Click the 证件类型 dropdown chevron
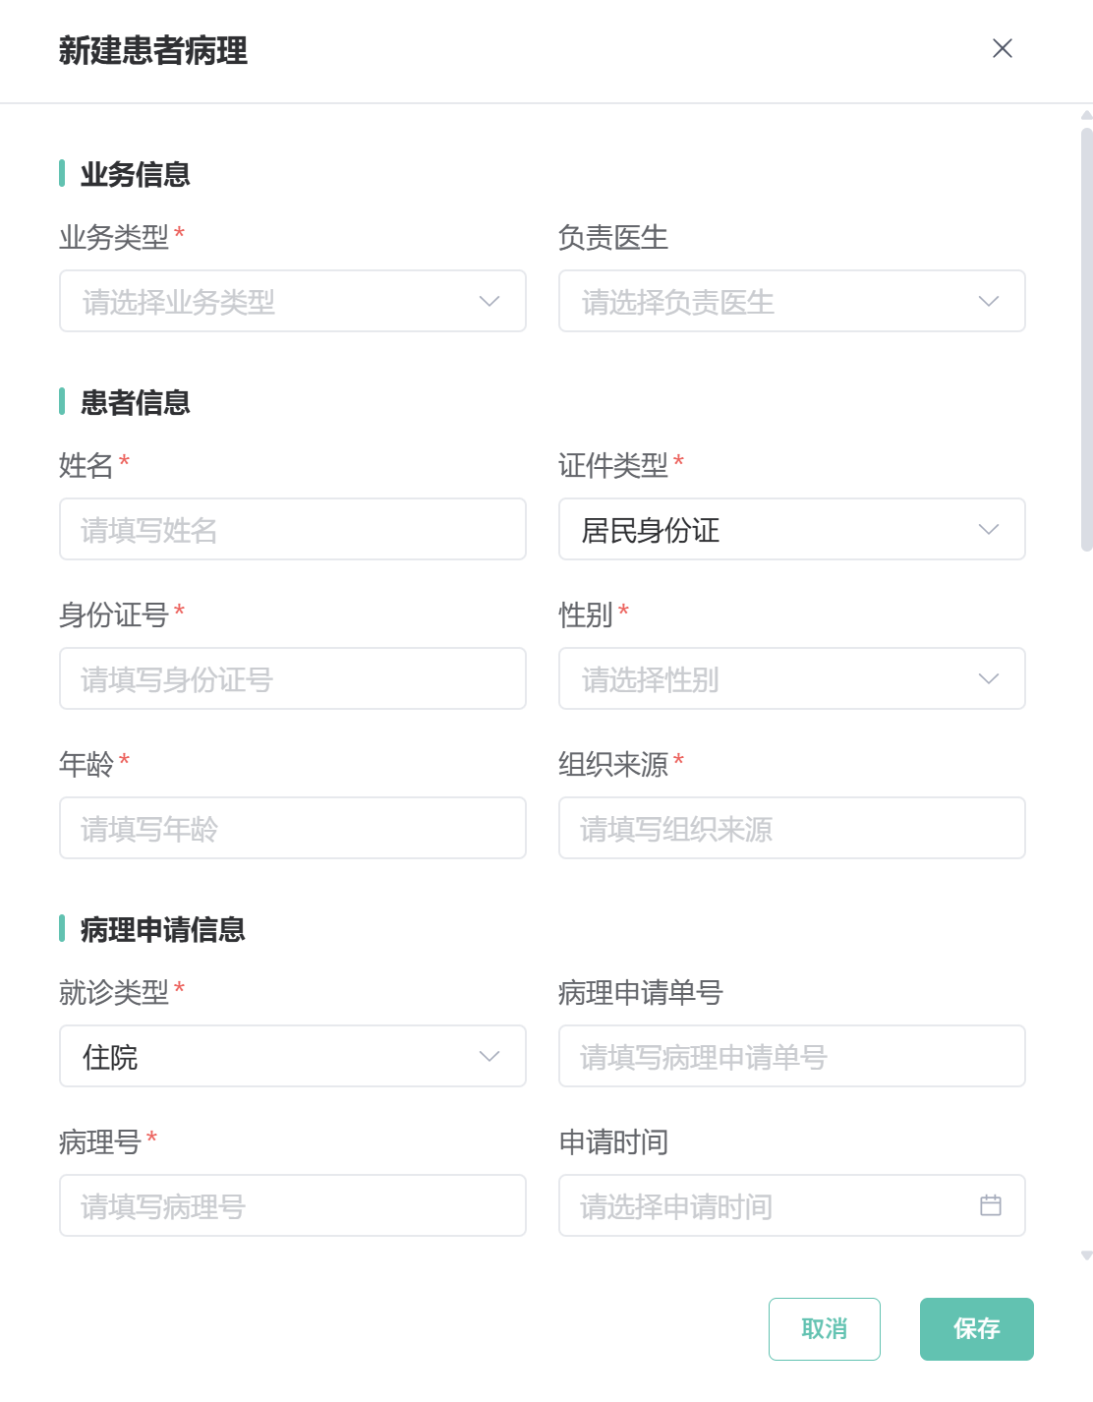Image resolution: width=1093 pixels, height=1402 pixels. [989, 529]
